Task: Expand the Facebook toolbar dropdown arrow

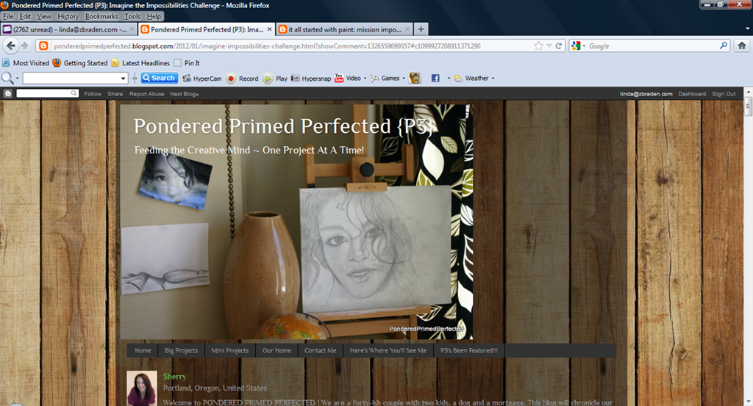Action: point(449,78)
